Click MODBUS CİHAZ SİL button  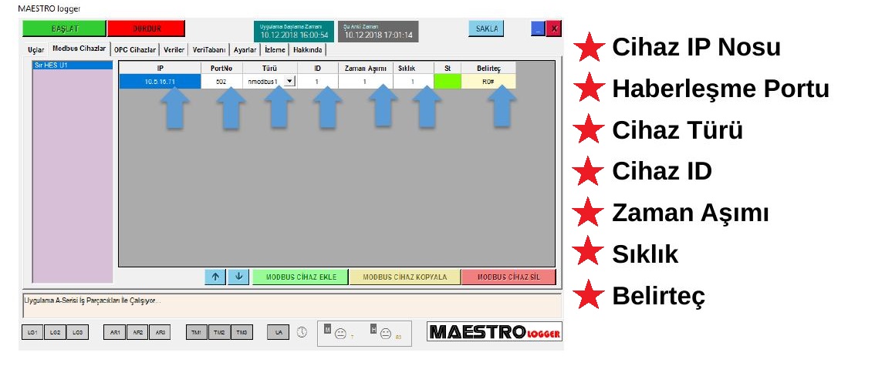pyautogui.click(x=509, y=277)
